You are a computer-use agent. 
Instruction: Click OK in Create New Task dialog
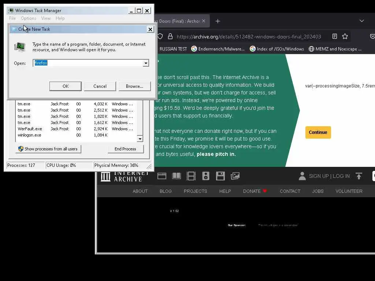point(66,86)
